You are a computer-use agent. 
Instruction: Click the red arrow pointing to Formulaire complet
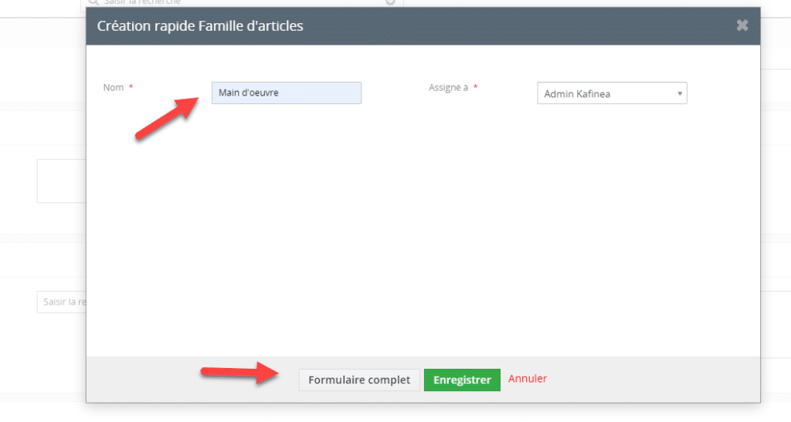coord(239,373)
